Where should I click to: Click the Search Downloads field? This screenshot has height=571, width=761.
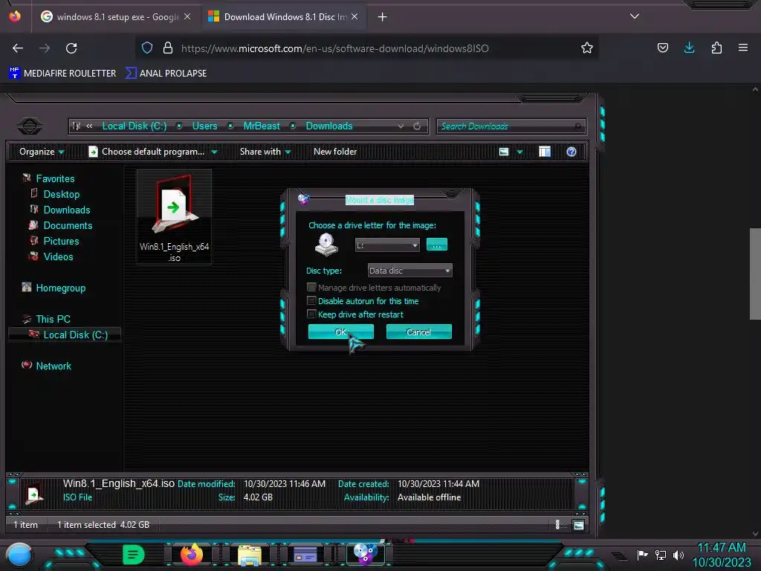coord(511,126)
